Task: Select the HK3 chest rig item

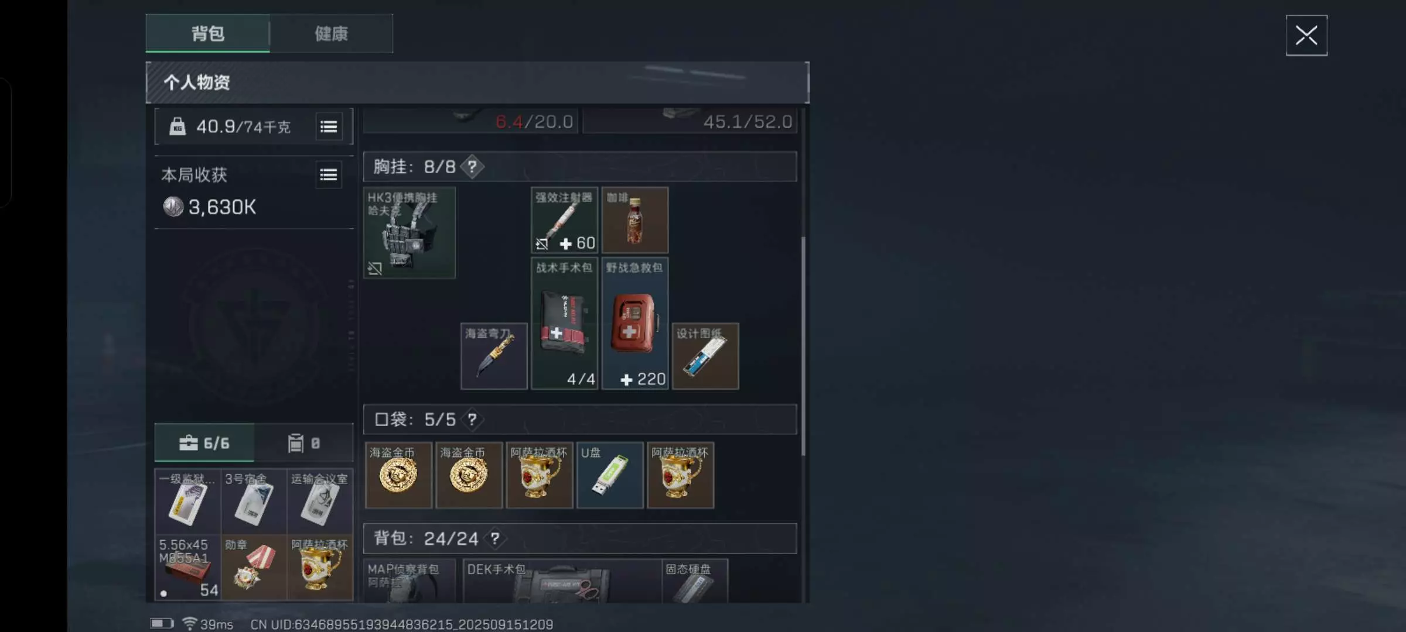Action: (x=409, y=232)
